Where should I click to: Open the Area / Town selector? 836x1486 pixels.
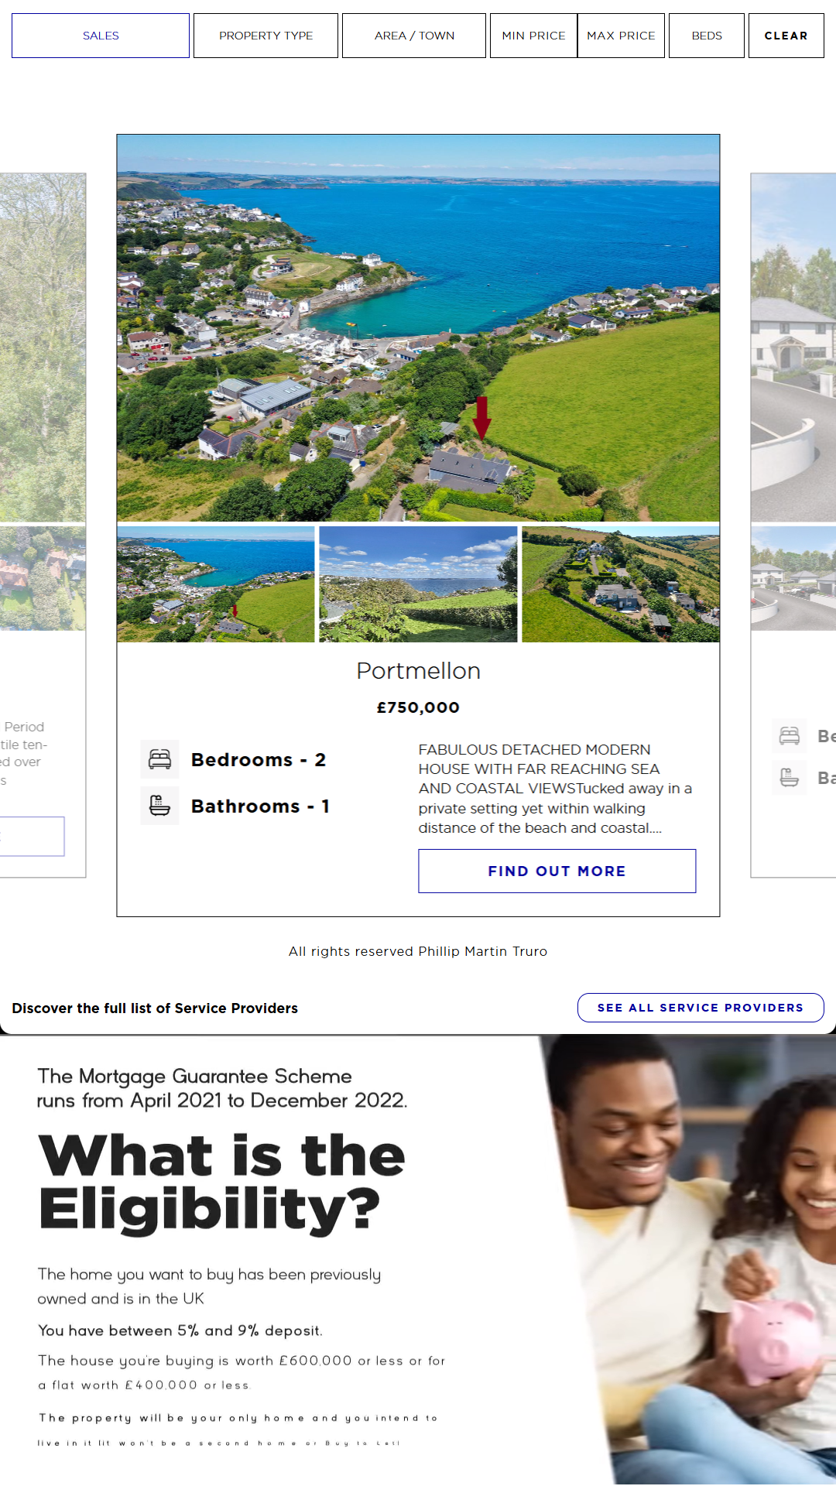pos(414,36)
